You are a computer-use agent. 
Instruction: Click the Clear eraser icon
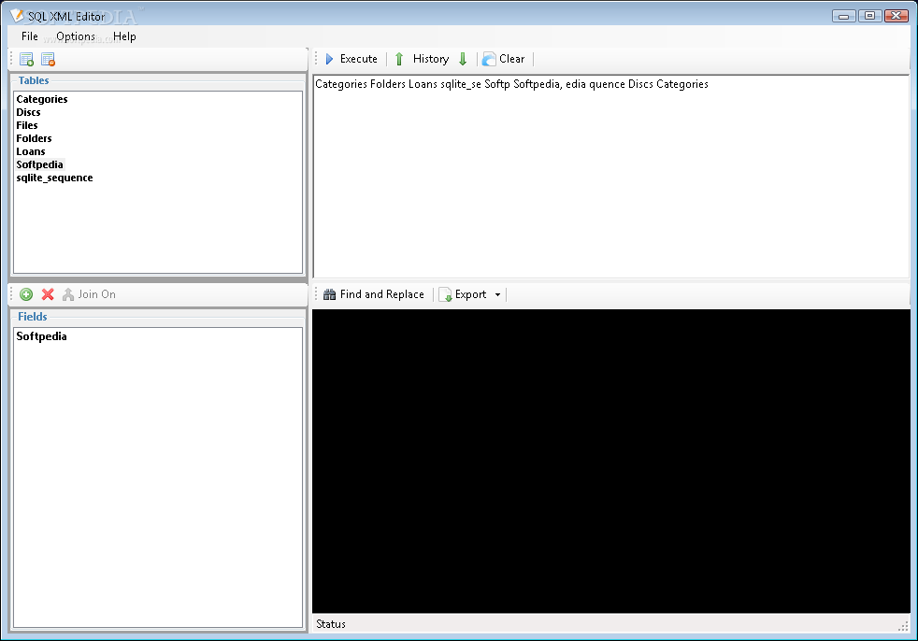[x=489, y=59]
